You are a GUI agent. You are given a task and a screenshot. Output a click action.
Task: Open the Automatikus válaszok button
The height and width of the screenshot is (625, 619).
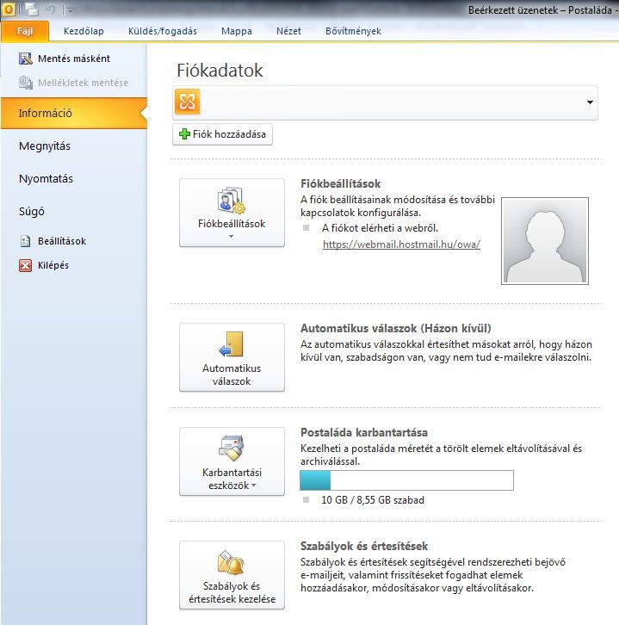coord(232,357)
